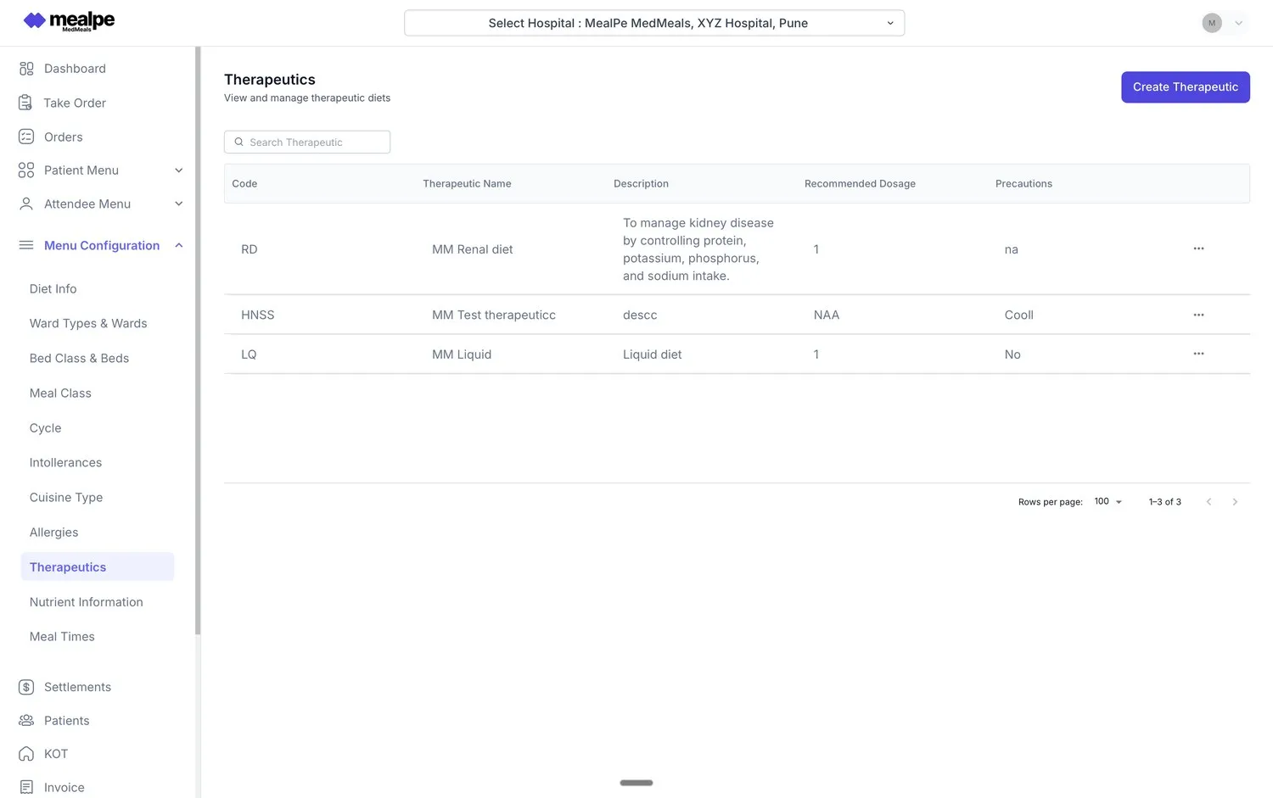Expand the Patient Menu chevron
The height and width of the screenshot is (798, 1273).
(x=179, y=170)
